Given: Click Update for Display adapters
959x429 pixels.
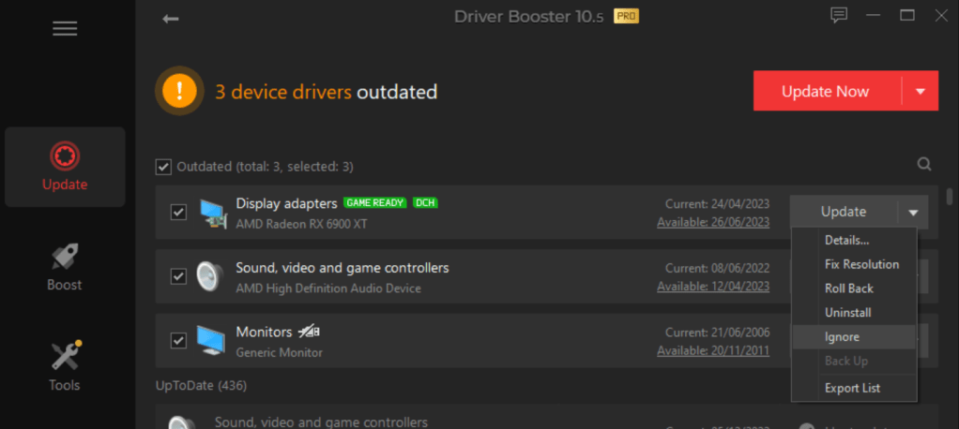Looking at the screenshot, I should 844,212.
